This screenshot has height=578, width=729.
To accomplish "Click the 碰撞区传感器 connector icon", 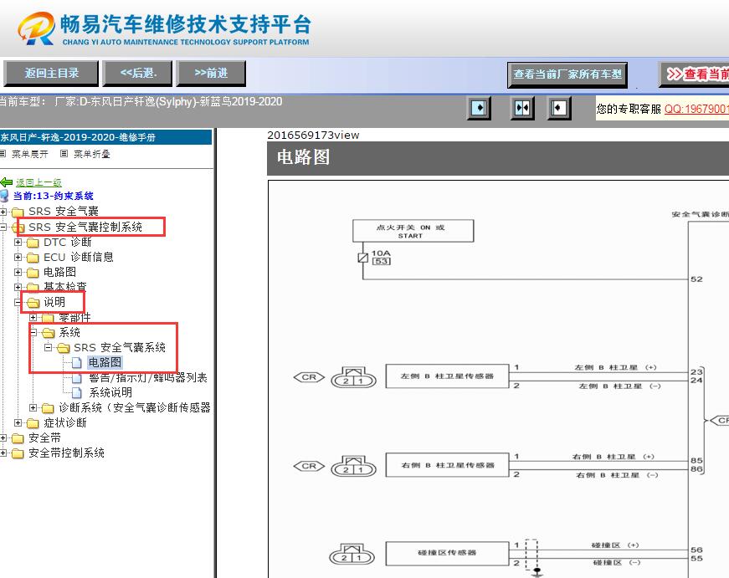I will click(352, 554).
